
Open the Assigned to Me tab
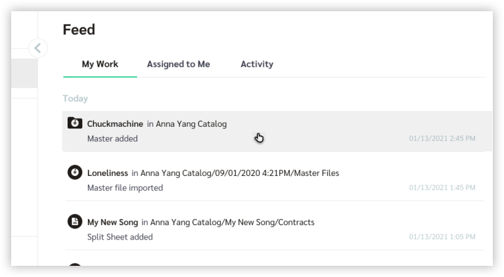tap(178, 64)
